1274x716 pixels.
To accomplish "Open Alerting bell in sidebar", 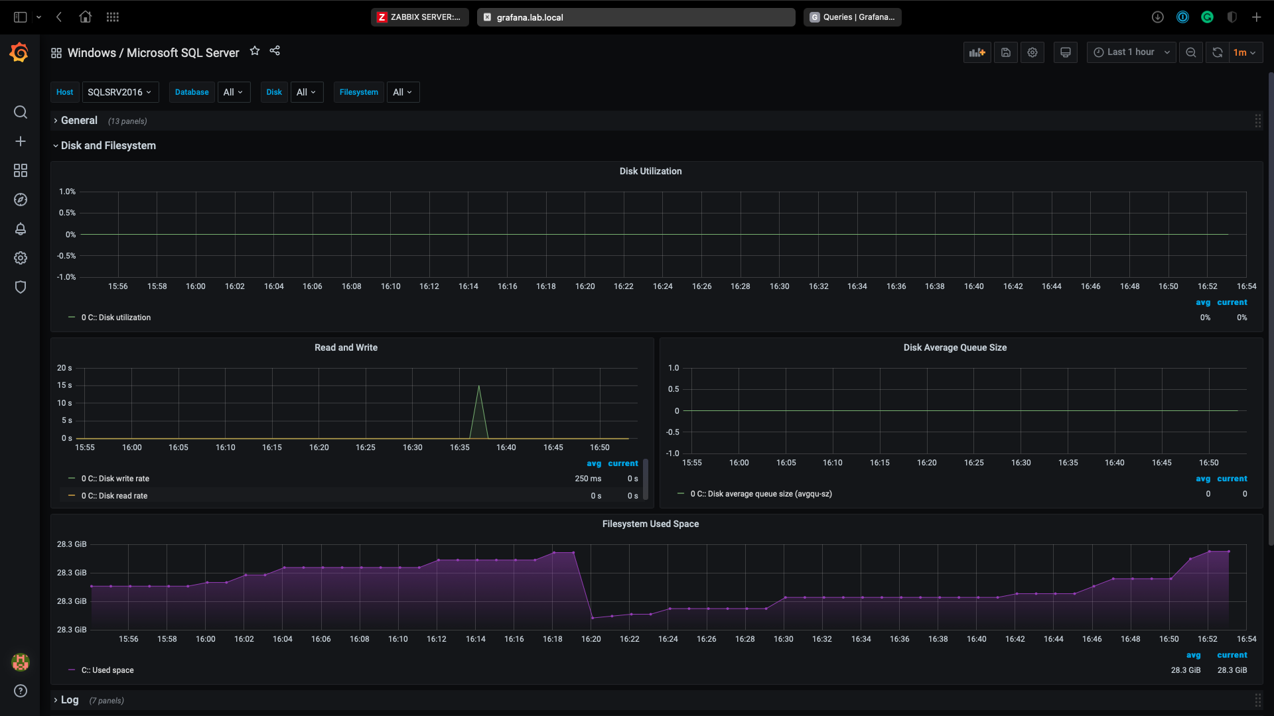I will tap(21, 229).
